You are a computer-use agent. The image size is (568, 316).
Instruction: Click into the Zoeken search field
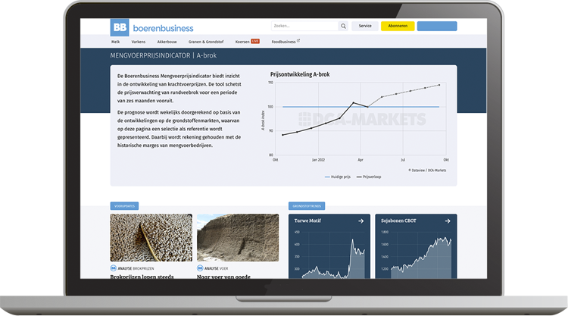click(304, 26)
